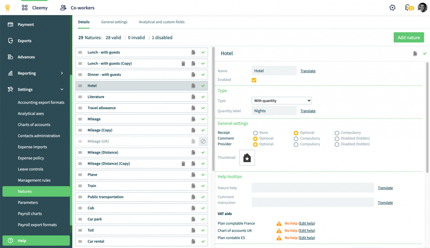Click warning icon beside Plan comptable France
Viewport: 430px width, 248px height.
[x=279, y=223]
